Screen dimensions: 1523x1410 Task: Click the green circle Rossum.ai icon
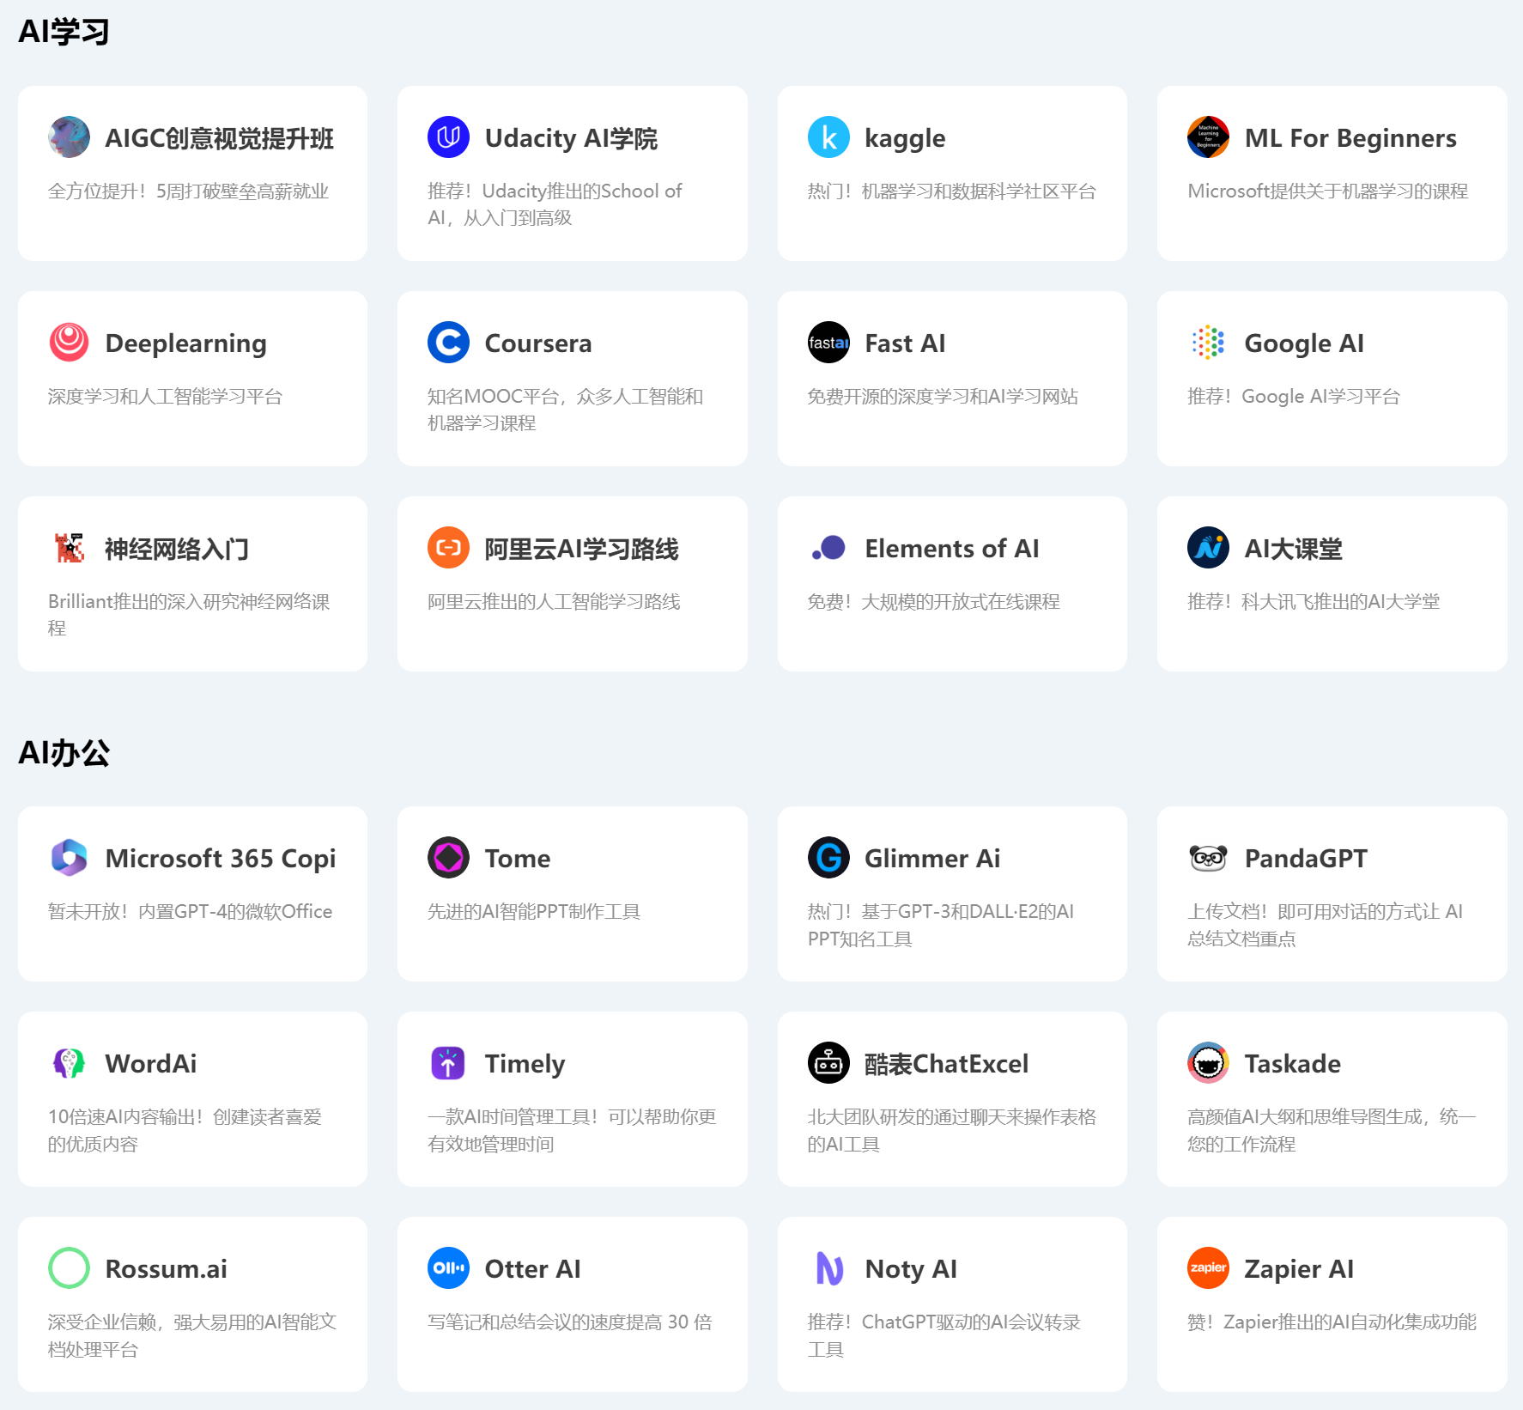click(69, 1268)
